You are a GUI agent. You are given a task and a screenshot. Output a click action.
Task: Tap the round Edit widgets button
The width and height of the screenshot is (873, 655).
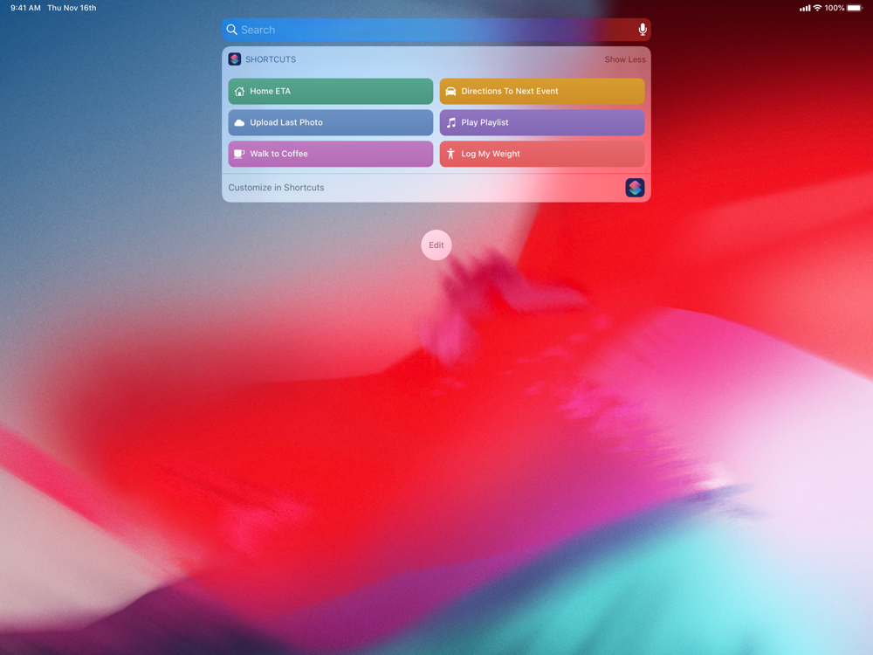(x=436, y=245)
